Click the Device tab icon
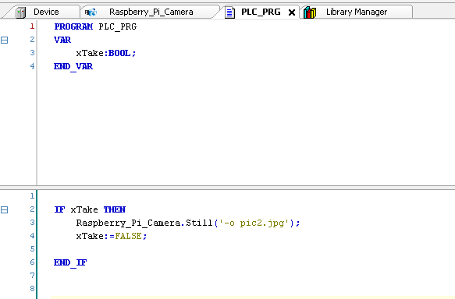 (x=20, y=12)
